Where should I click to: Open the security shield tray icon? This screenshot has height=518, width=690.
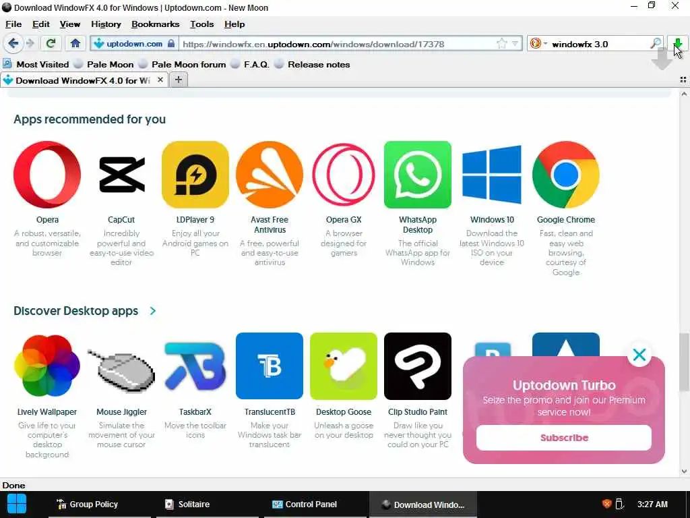[607, 504]
